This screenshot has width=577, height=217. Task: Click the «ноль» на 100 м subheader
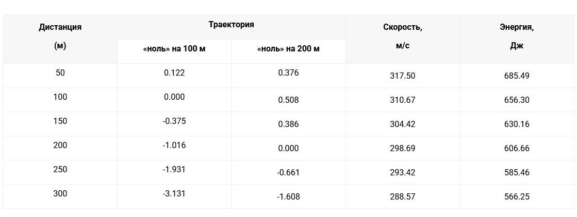point(174,49)
